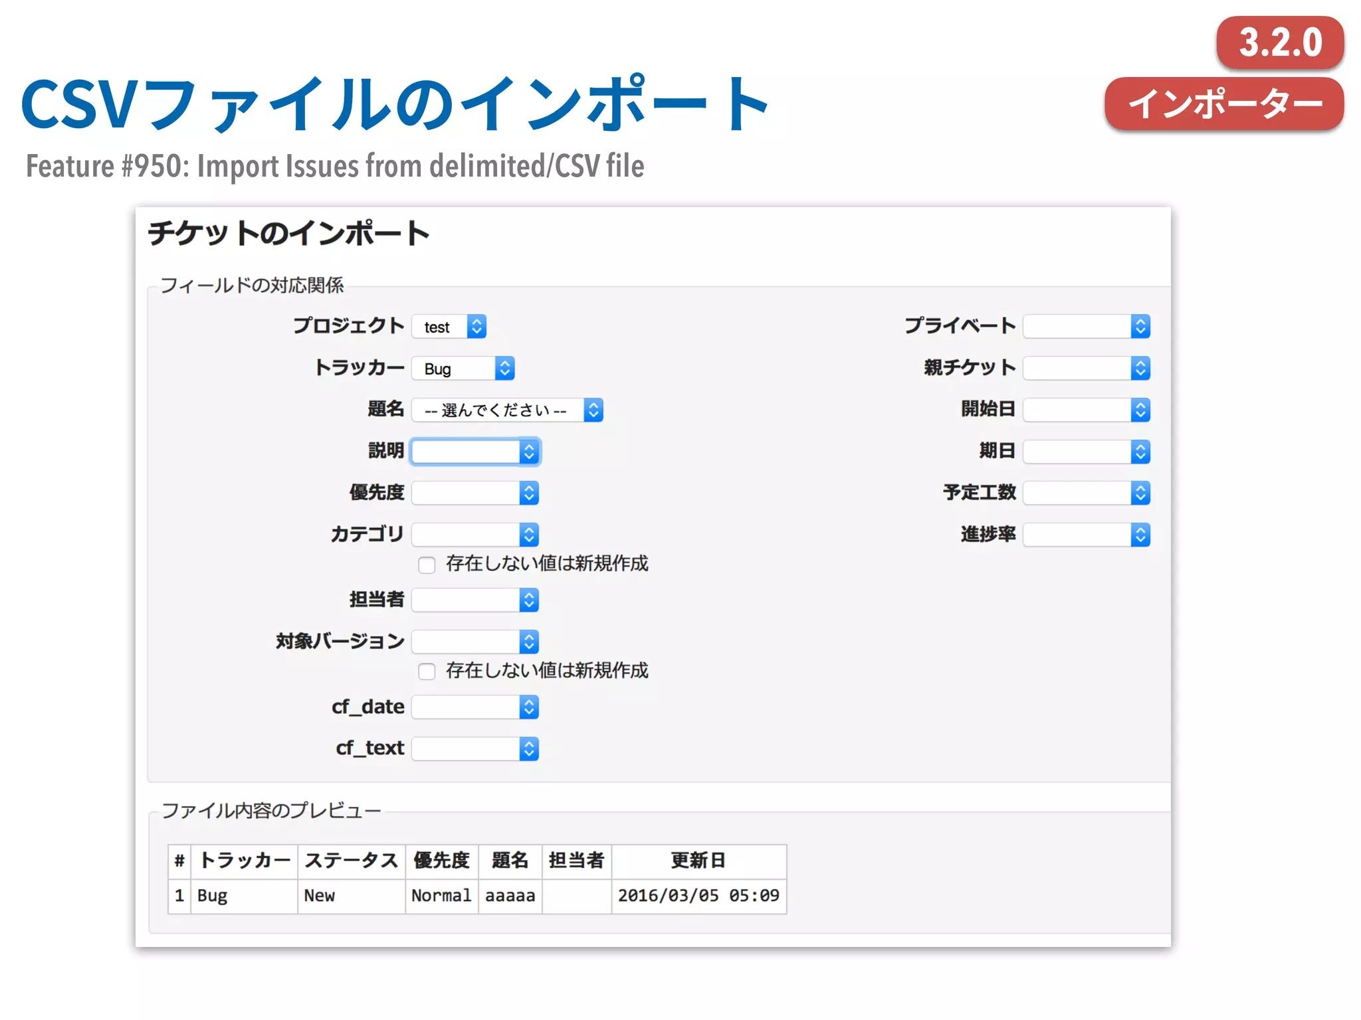The height and width of the screenshot is (1020, 1361).
Task: Click the aaaaa cell in preview table
Action: (x=510, y=896)
